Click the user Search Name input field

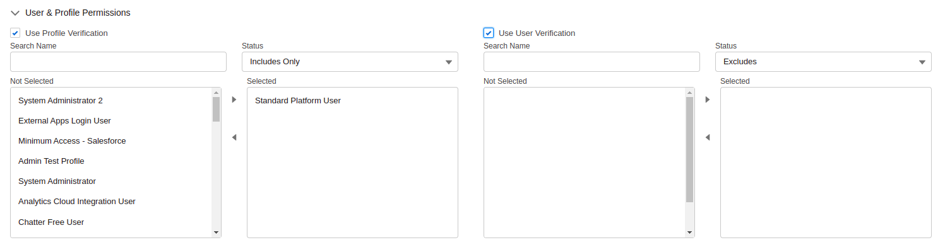(591, 62)
